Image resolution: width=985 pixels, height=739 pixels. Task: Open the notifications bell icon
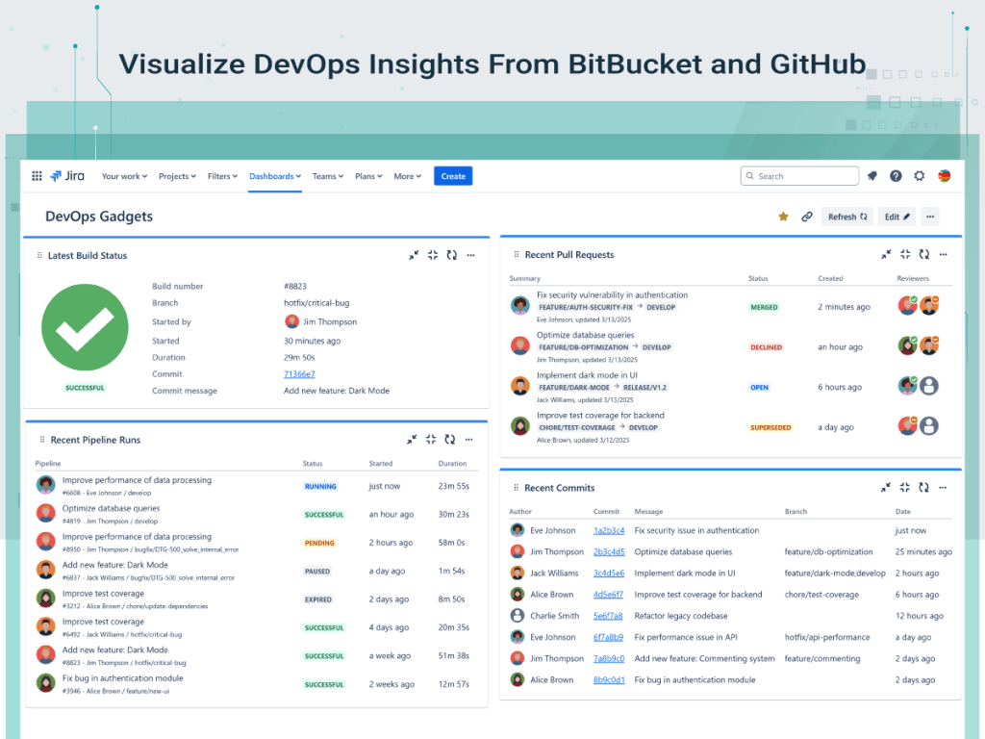pyautogui.click(x=871, y=176)
